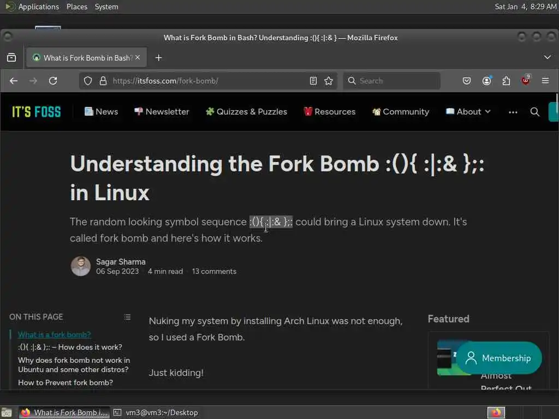Click the '06 Sep 2023' publish date

click(117, 272)
